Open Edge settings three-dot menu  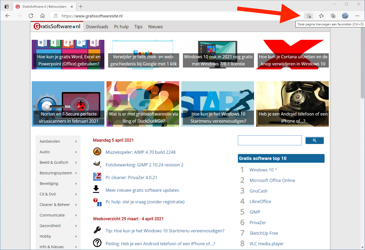coord(357,16)
